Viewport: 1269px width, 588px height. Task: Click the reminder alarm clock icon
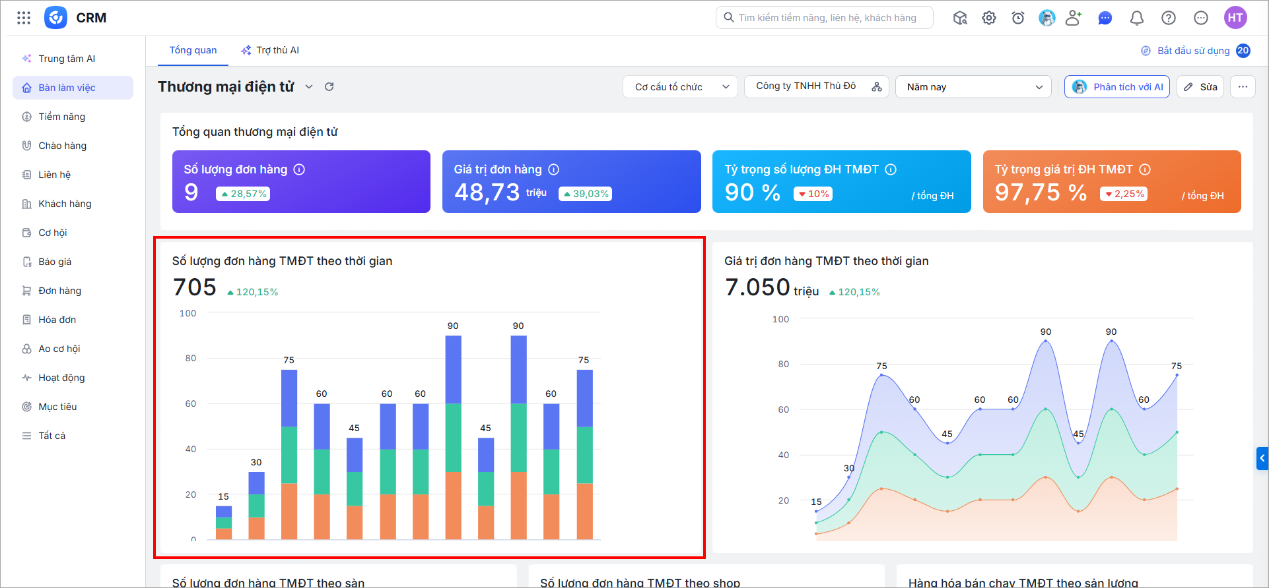coord(1018,18)
